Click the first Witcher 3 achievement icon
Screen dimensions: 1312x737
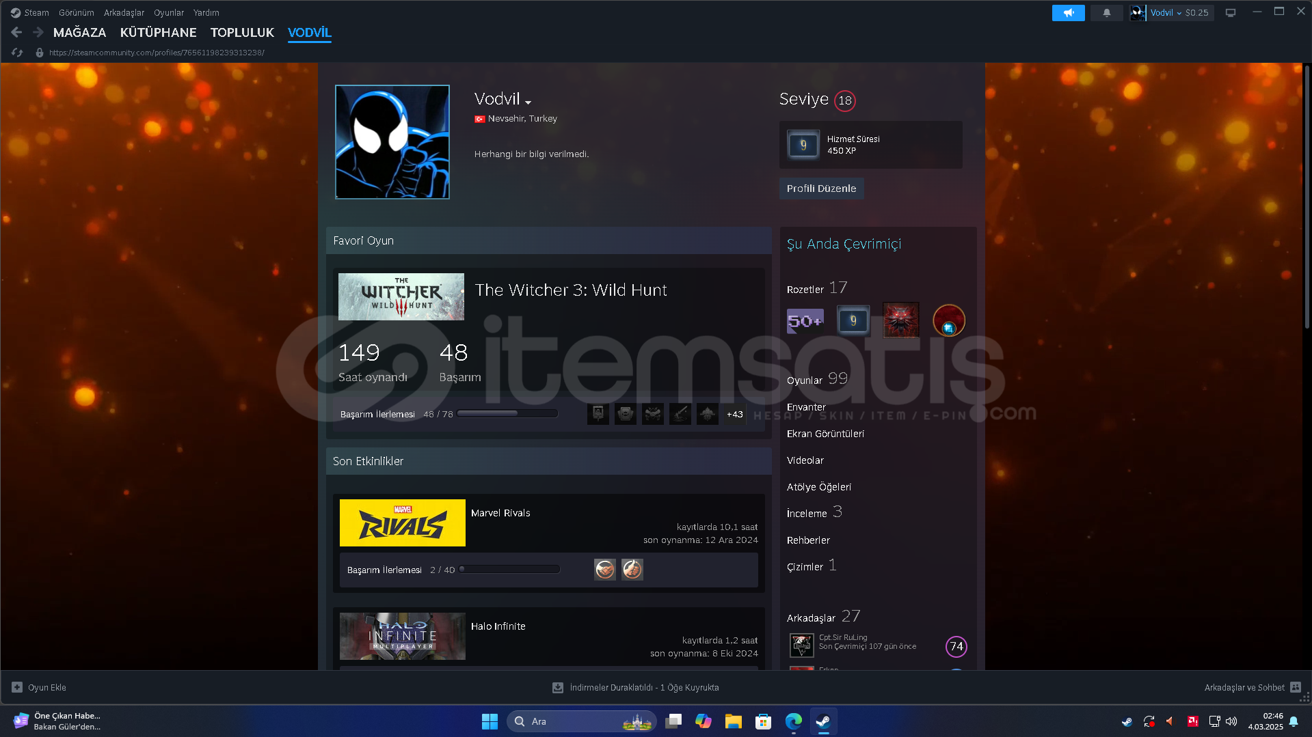pos(598,414)
